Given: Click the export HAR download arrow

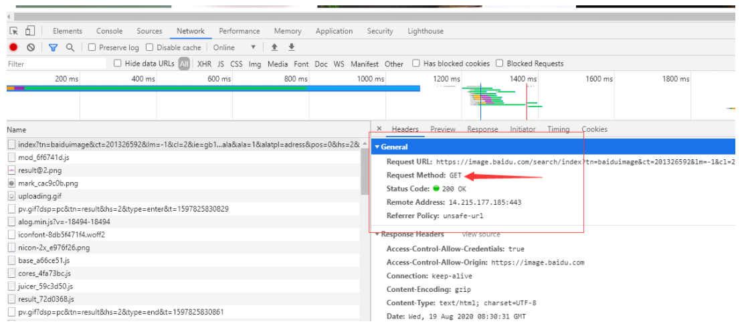Looking at the screenshot, I should coord(292,48).
